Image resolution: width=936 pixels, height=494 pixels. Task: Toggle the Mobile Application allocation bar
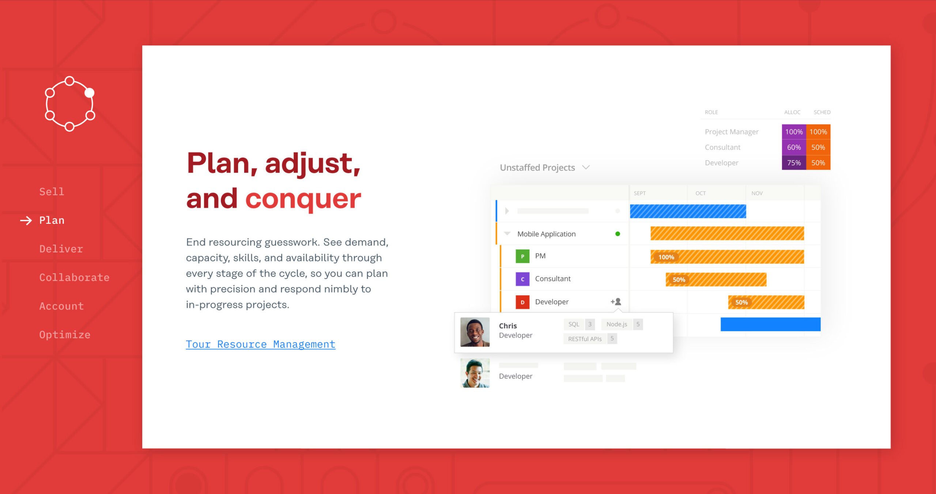click(507, 234)
